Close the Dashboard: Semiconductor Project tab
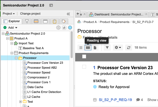Image resolution: width=158 pixels, height=107 pixels. pos(146,14)
